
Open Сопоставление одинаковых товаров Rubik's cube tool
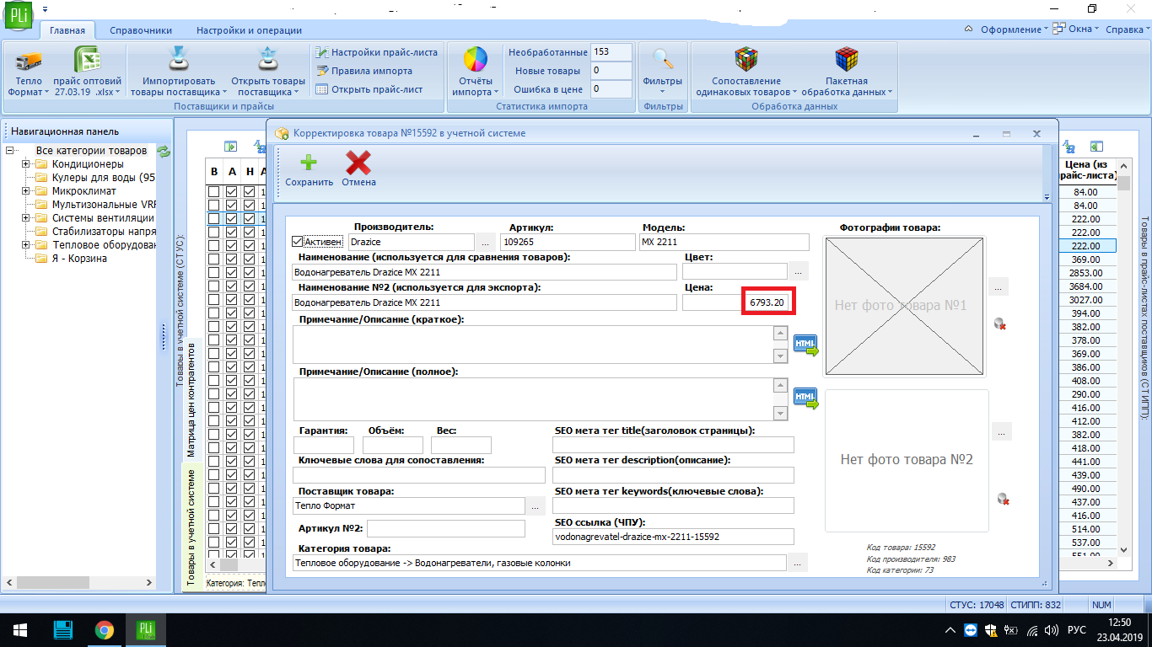(746, 71)
